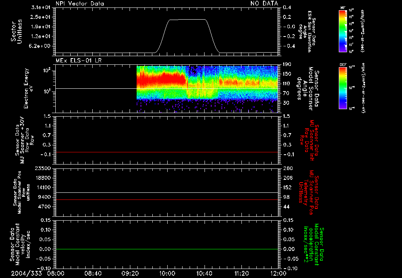Click the red 'MU Scanner Pos Telemetry' label
This screenshot has height=278, width=402.
[x=309, y=192]
